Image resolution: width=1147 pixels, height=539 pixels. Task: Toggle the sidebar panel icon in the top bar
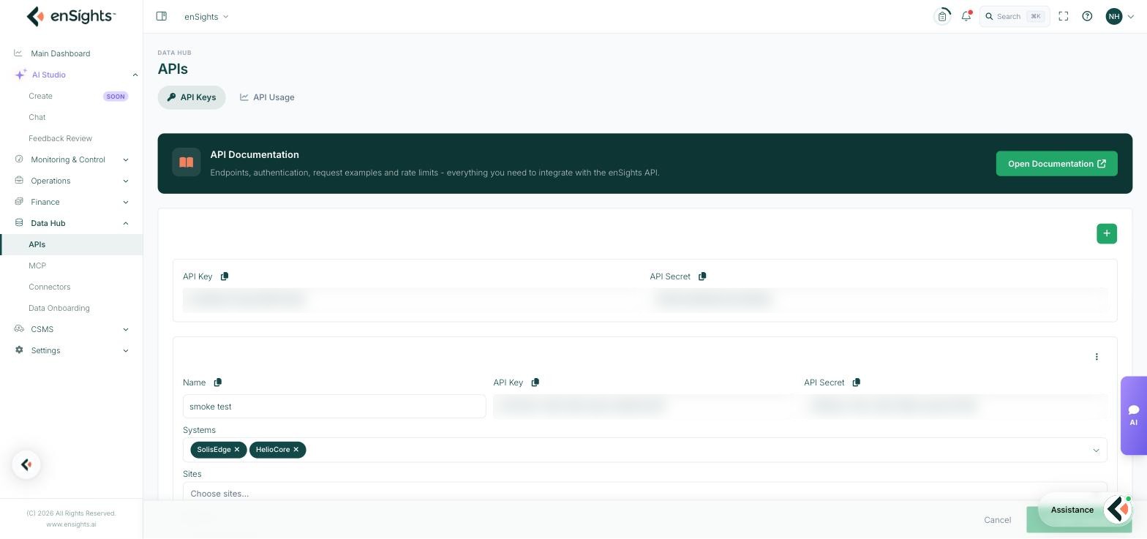point(162,16)
